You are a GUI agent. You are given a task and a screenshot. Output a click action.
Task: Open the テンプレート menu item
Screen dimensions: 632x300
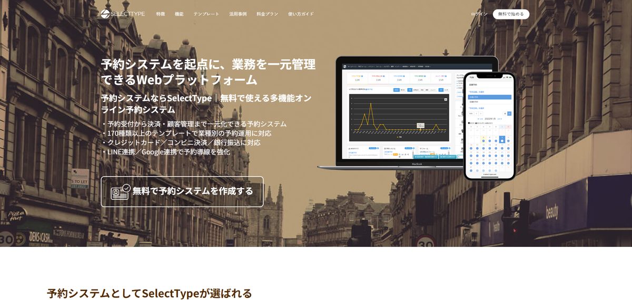(206, 14)
